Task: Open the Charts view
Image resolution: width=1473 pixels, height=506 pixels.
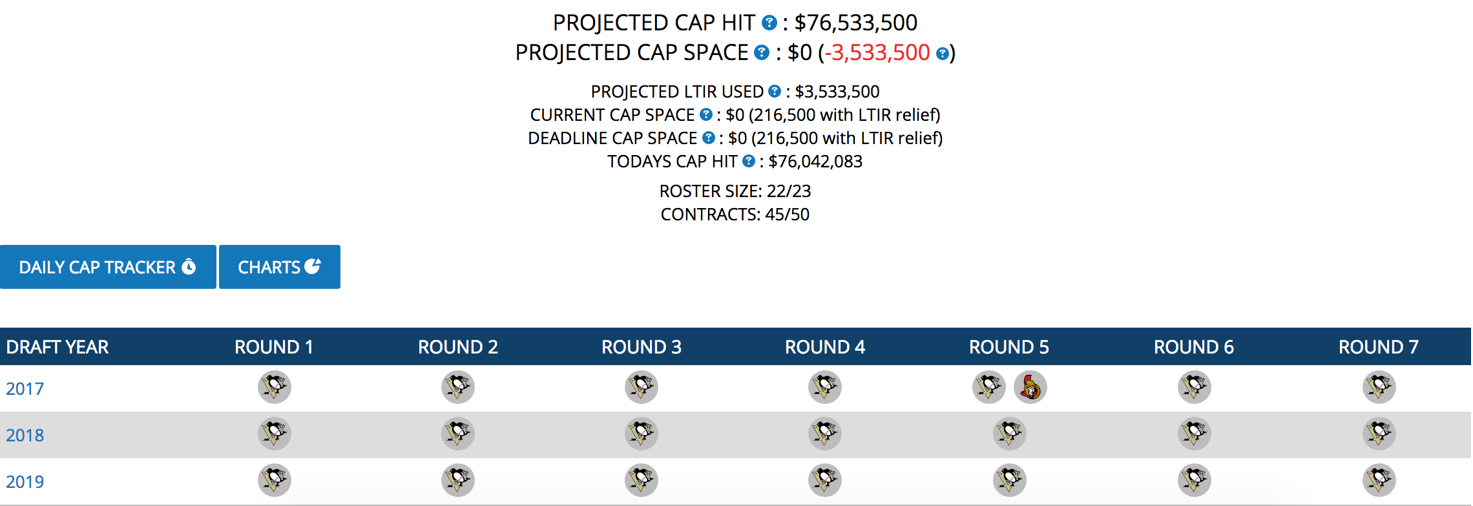Action: 279,267
